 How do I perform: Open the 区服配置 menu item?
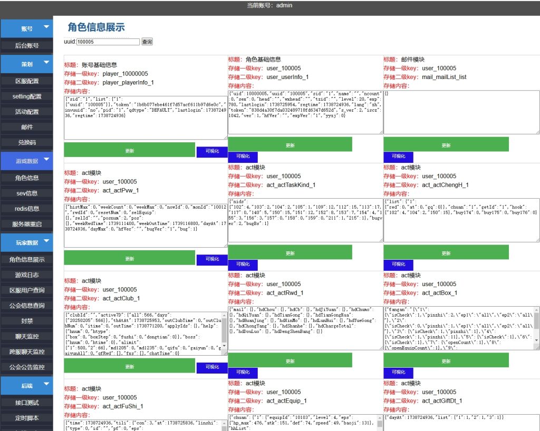(26, 81)
